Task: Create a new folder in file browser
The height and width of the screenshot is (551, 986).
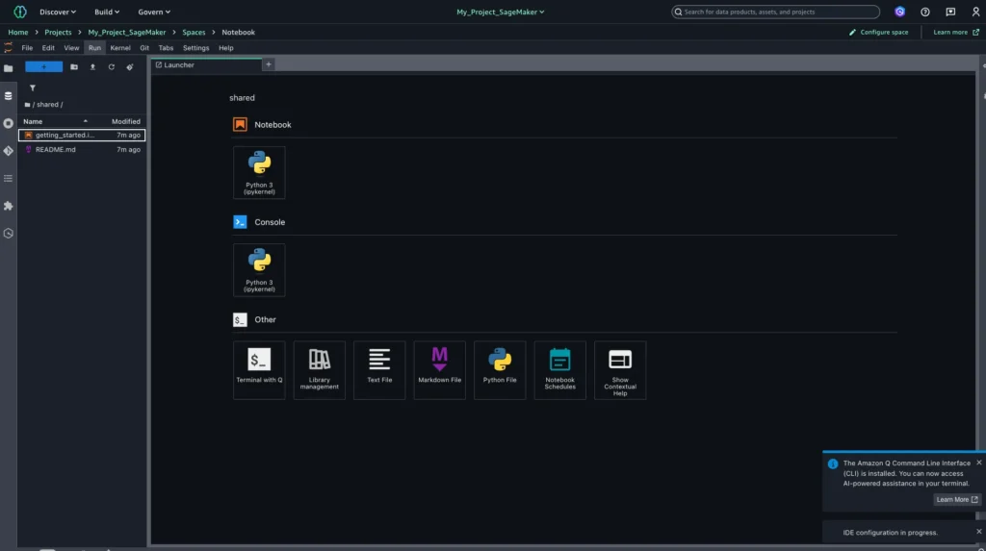Action: (x=74, y=67)
